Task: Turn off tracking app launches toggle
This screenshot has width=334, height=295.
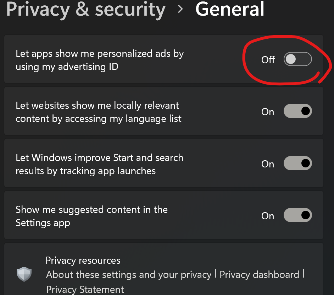Action: tap(297, 163)
